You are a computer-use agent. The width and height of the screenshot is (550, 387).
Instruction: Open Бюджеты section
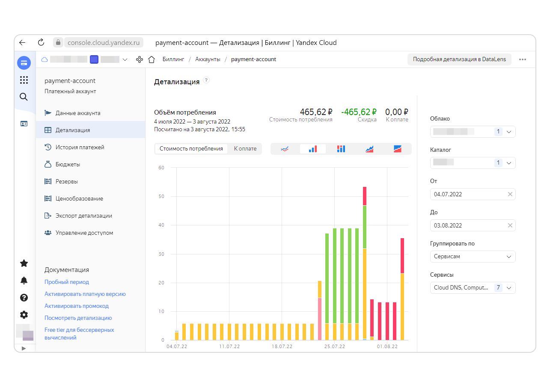coord(91,164)
